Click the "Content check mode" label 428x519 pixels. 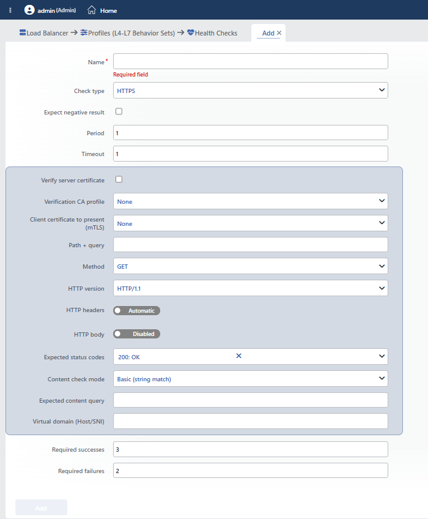(x=76, y=379)
